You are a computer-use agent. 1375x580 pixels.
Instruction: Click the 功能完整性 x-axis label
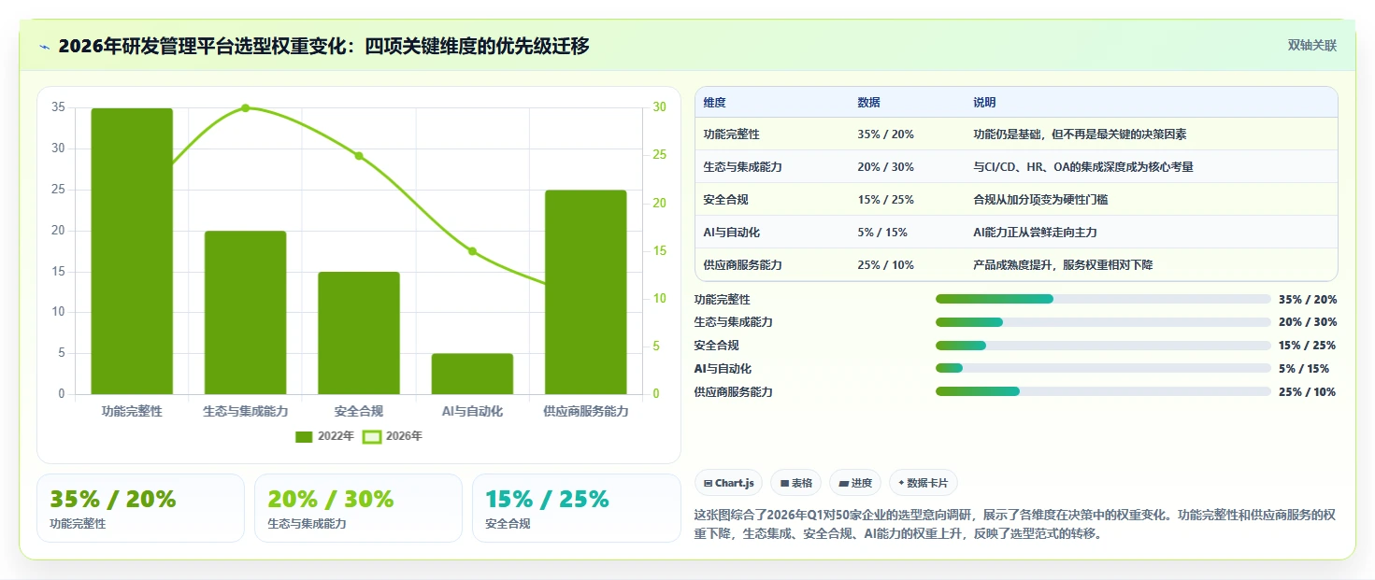132,411
